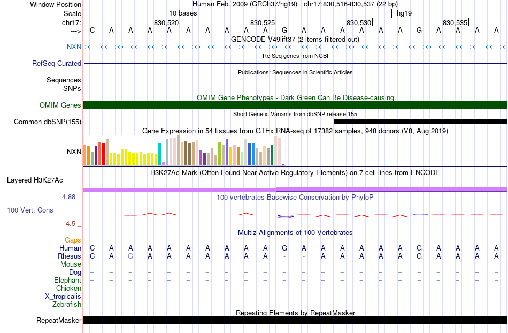Image resolution: width=508 pixels, height=333 pixels.
Task: Click the RefSeq Curated intron line
Action: click(295, 63)
